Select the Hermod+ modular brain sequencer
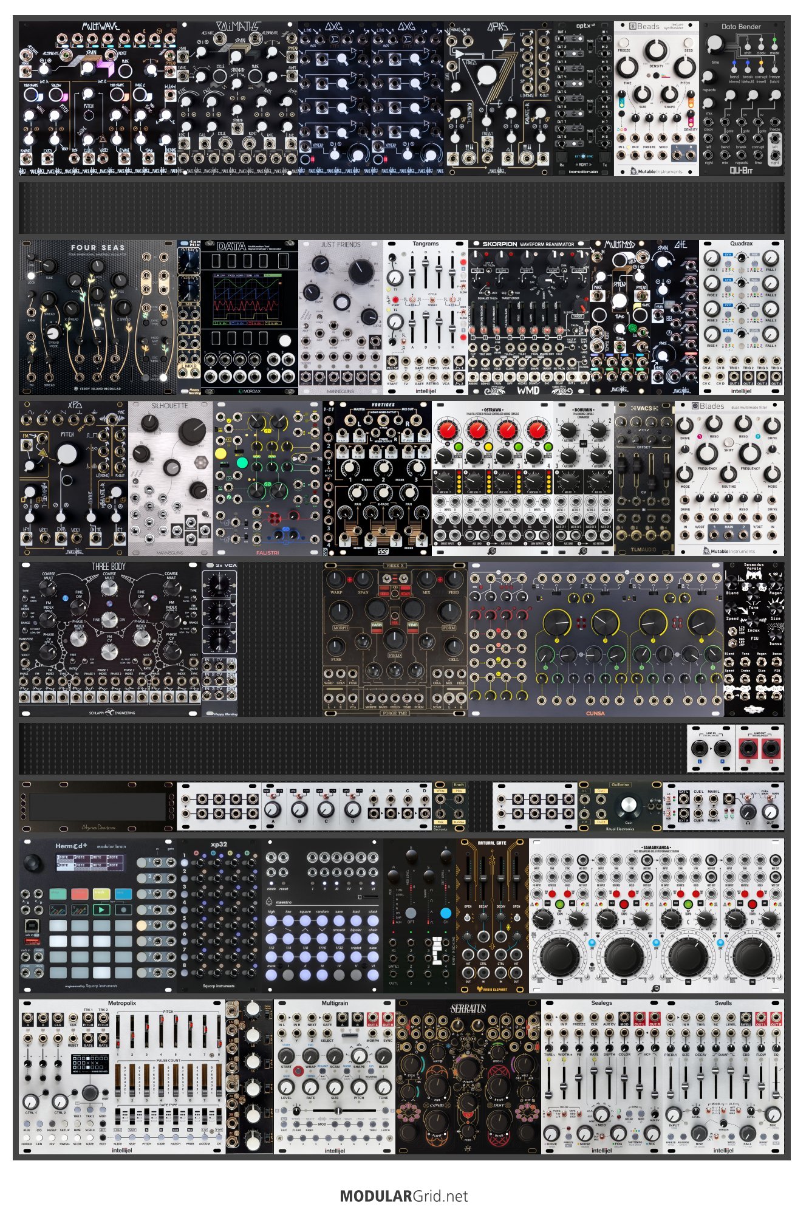Viewport: 809px width, 1209px height. [98, 916]
